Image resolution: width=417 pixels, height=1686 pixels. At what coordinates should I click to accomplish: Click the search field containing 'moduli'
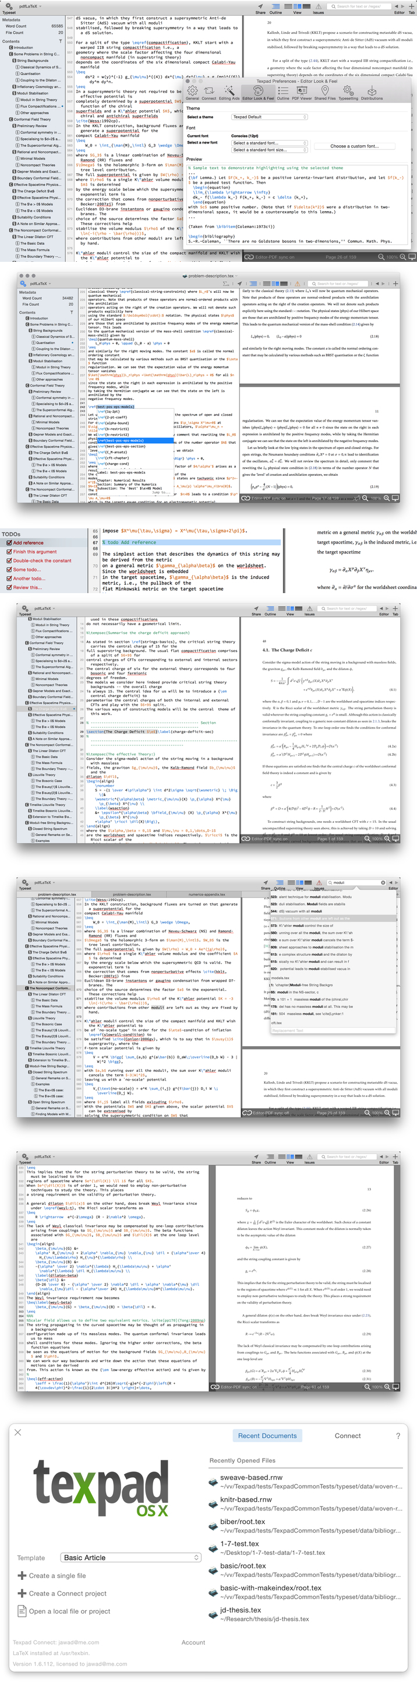pyautogui.click(x=356, y=882)
